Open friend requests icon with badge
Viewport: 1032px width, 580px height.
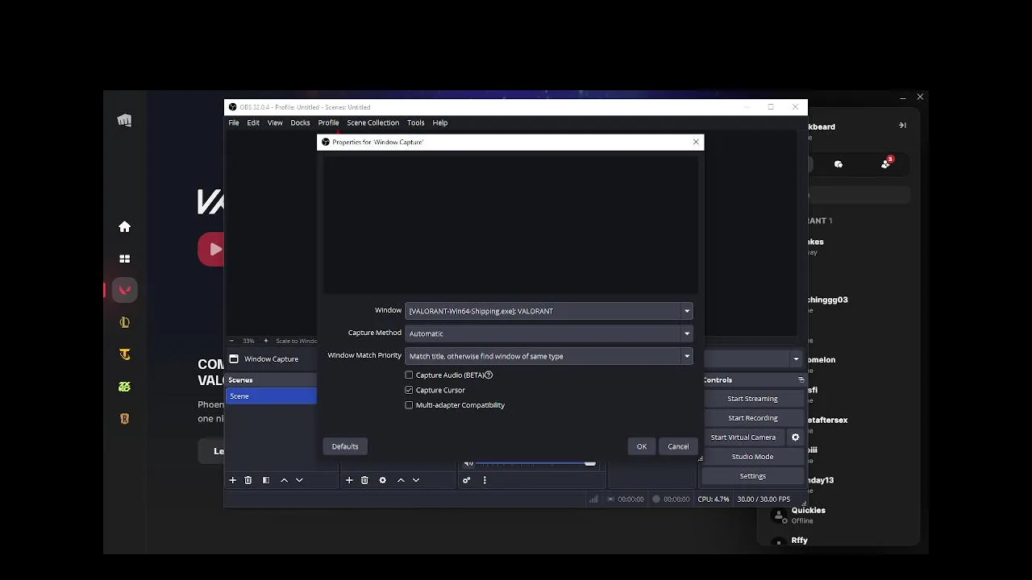(887, 163)
